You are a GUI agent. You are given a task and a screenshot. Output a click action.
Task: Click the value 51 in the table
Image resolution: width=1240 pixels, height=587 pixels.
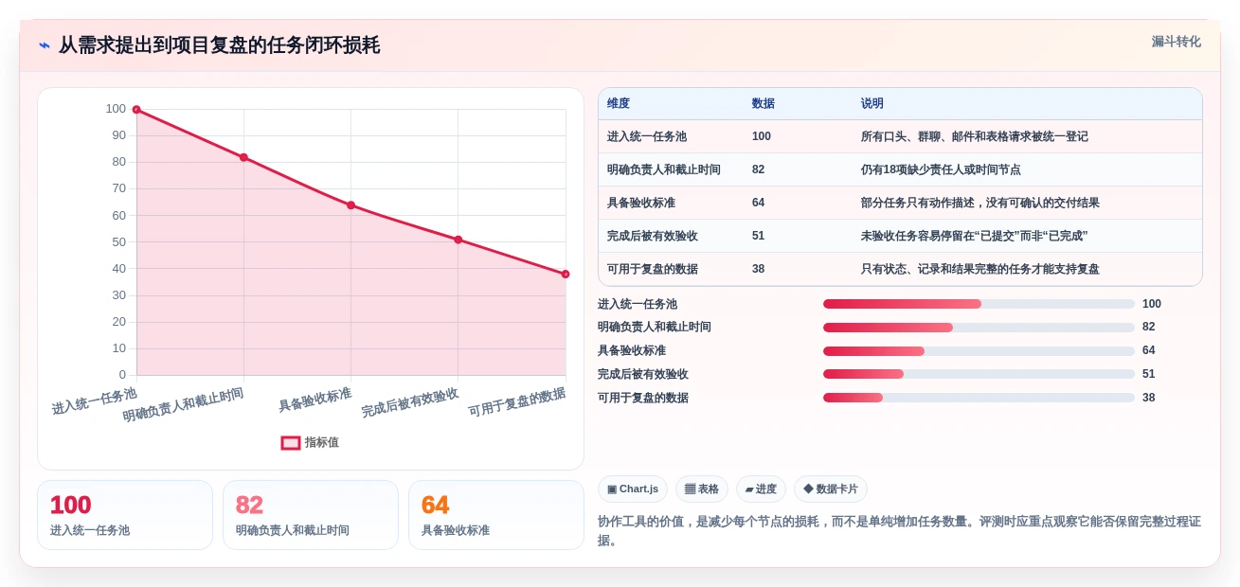click(x=758, y=236)
